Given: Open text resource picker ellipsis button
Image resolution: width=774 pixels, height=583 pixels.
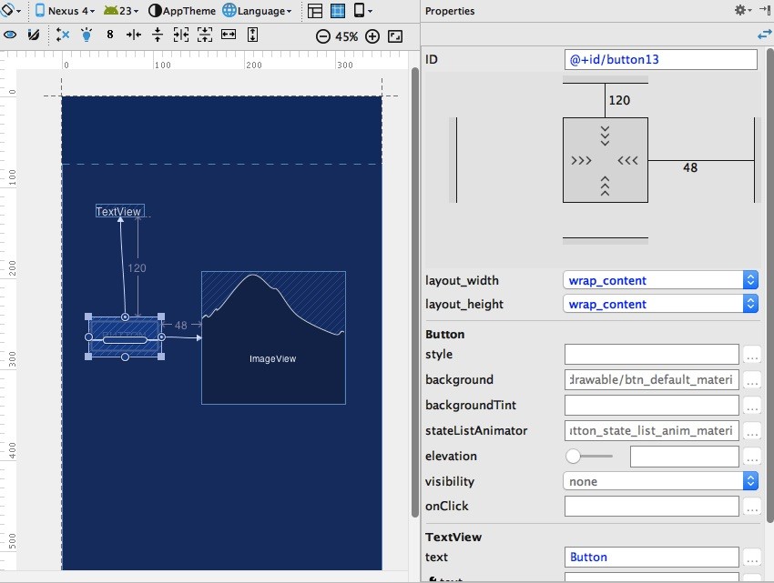Looking at the screenshot, I should click(x=752, y=558).
